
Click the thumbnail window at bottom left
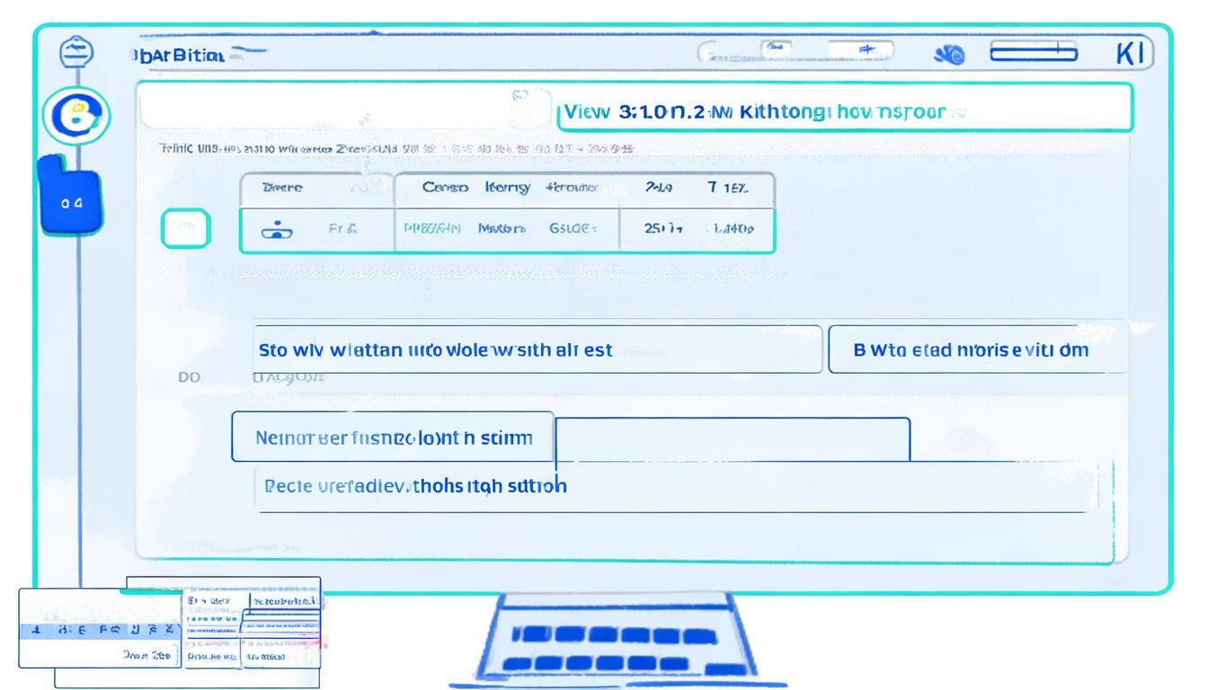pyautogui.click(x=169, y=632)
